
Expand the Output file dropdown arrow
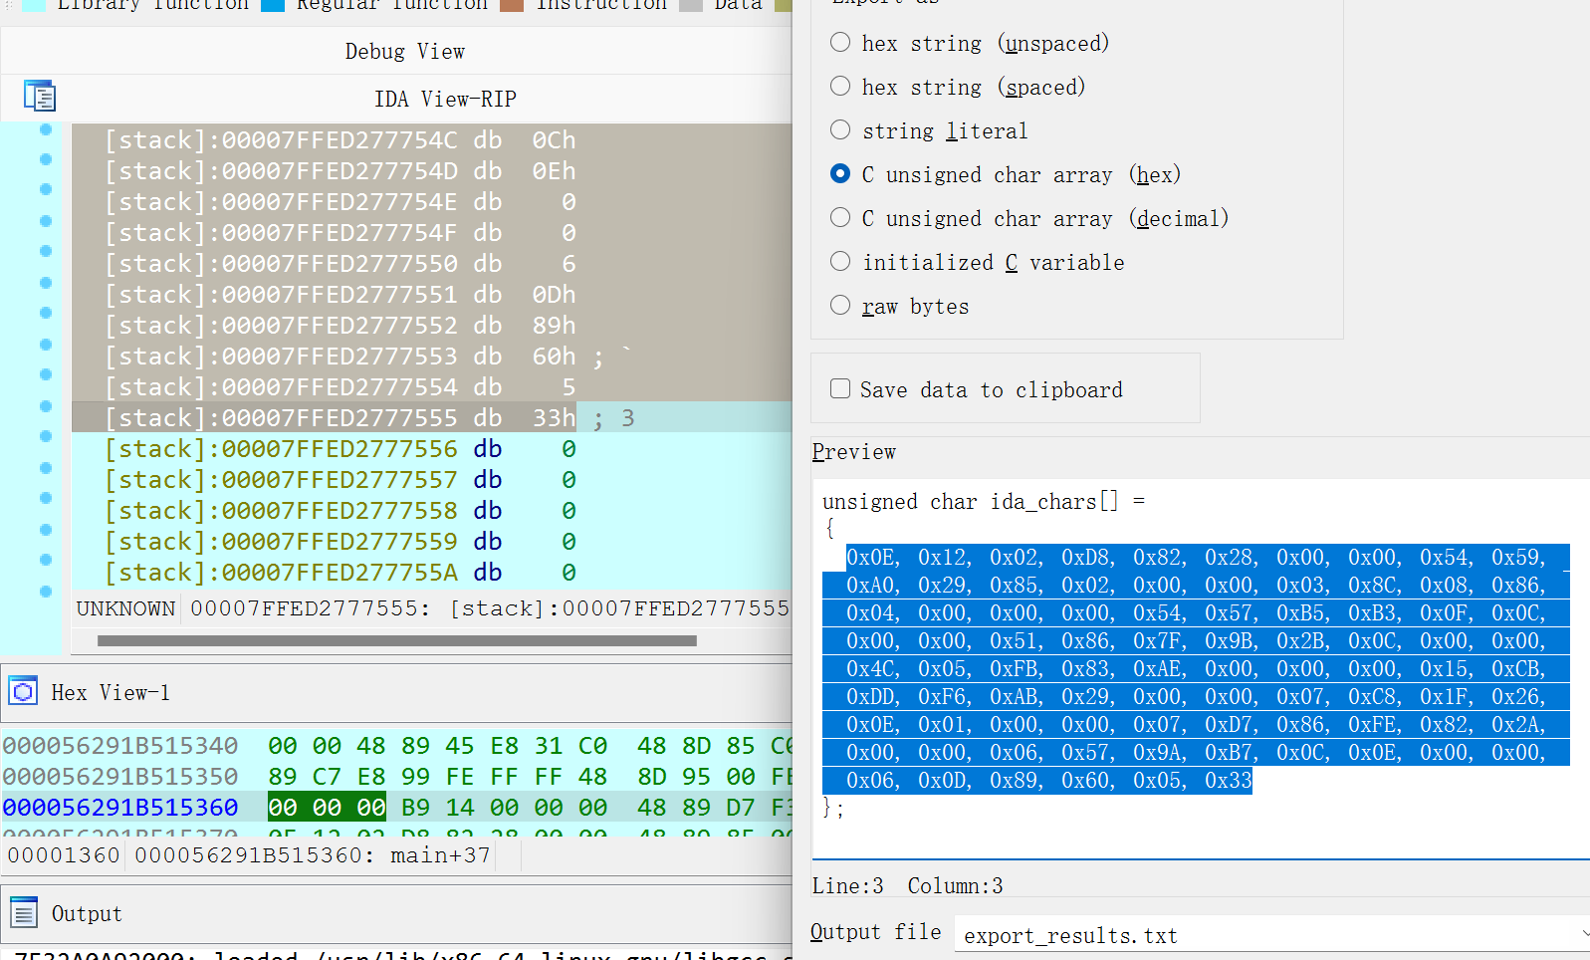(1583, 934)
